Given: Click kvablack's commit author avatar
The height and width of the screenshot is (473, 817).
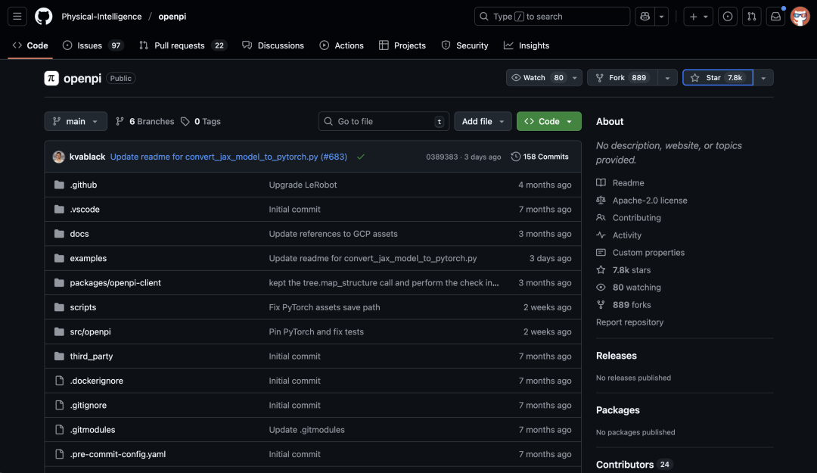Looking at the screenshot, I should tap(59, 157).
